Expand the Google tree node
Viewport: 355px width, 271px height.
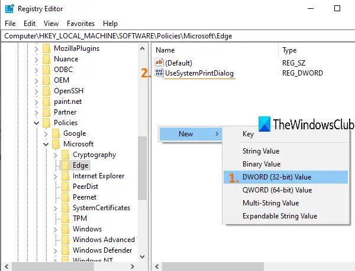point(46,133)
